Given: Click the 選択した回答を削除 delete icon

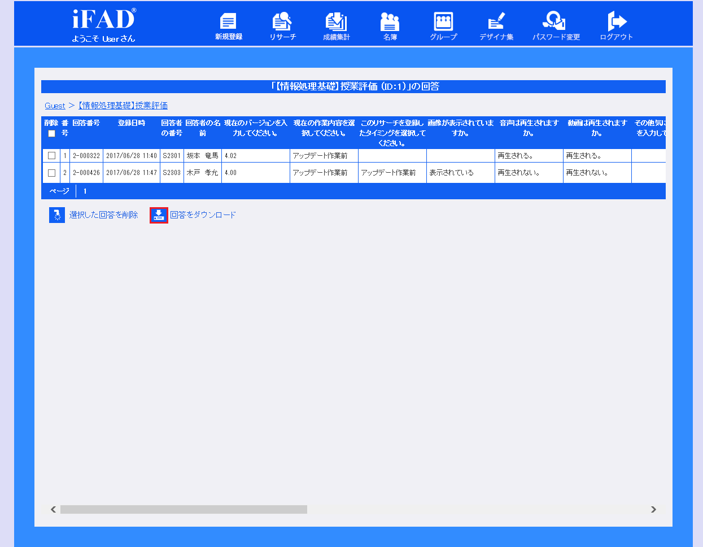Looking at the screenshot, I should pos(57,215).
